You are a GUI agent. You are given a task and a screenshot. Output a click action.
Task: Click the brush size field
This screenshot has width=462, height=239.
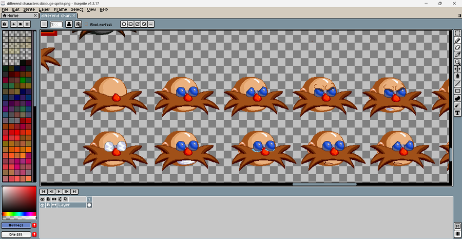pyautogui.click(x=56, y=24)
